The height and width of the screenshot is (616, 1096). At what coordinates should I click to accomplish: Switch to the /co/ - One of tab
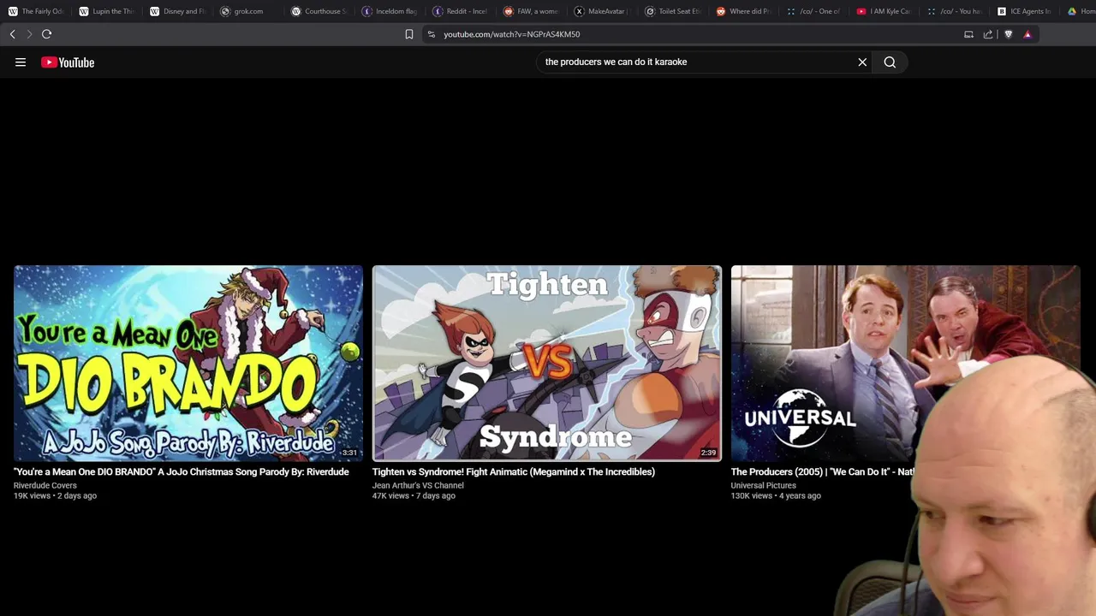(x=813, y=11)
